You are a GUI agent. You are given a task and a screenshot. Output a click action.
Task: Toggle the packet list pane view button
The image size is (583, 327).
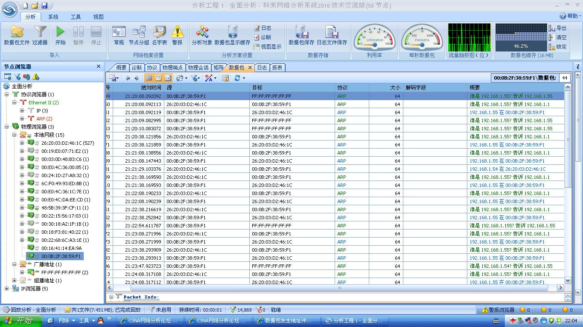pyautogui.click(x=149, y=78)
